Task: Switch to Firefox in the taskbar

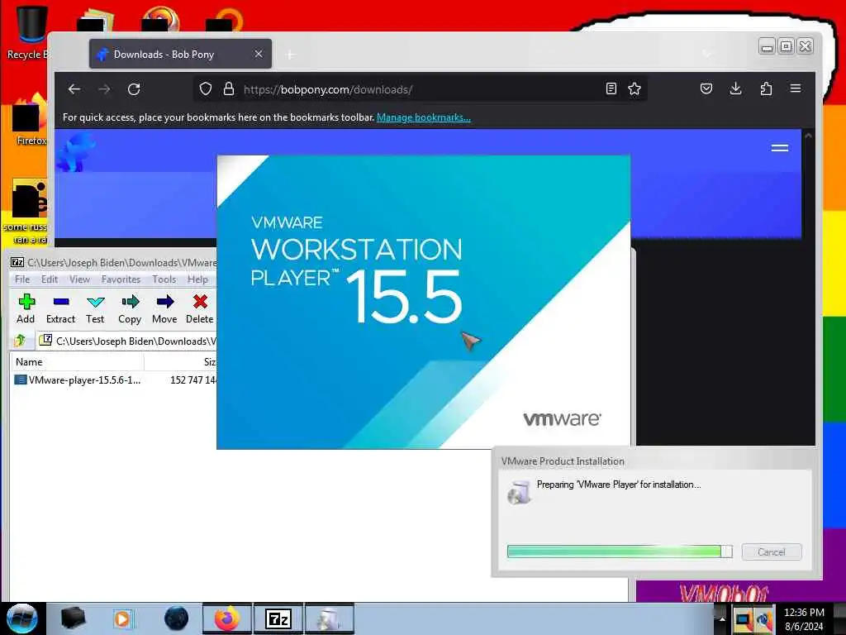Action: 227,618
